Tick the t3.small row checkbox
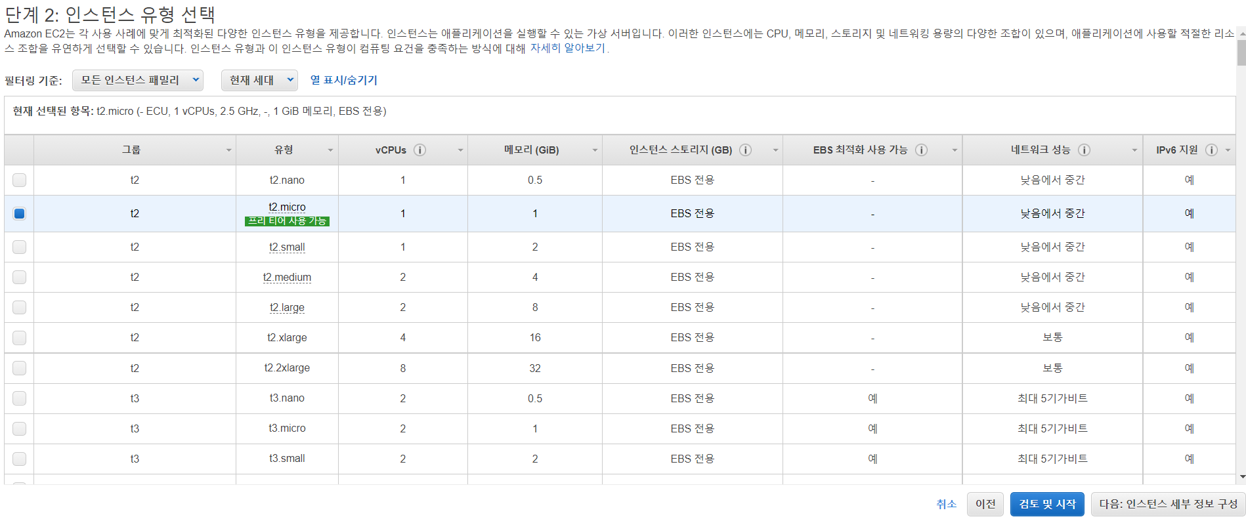Image resolution: width=1246 pixels, height=521 pixels. tap(20, 459)
